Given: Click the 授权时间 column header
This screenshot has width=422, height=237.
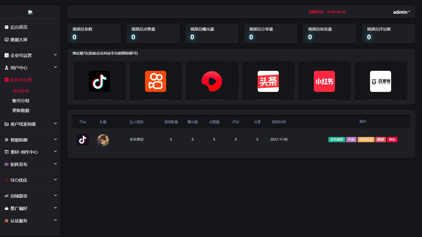Looking at the screenshot, I should (x=279, y=122).
